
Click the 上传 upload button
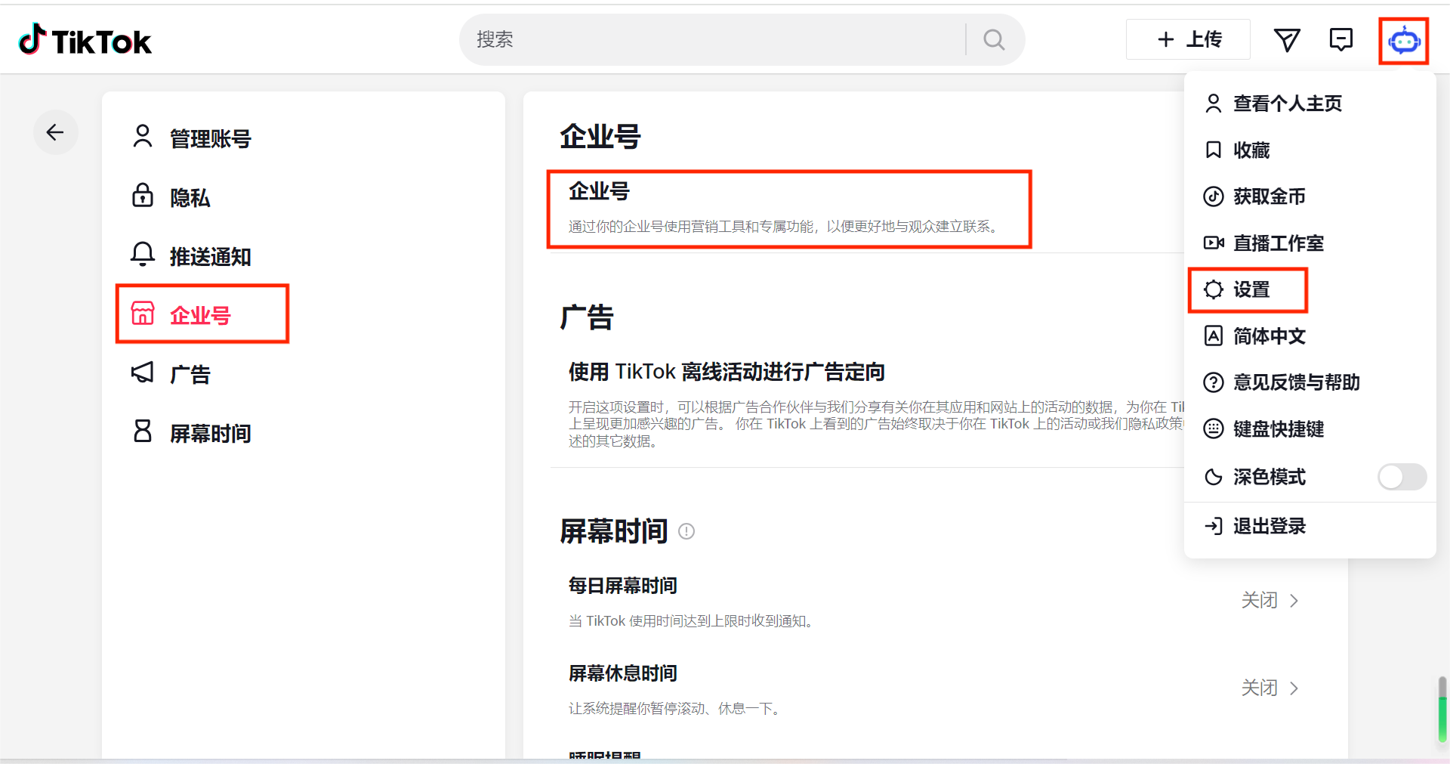[1188, 39]
